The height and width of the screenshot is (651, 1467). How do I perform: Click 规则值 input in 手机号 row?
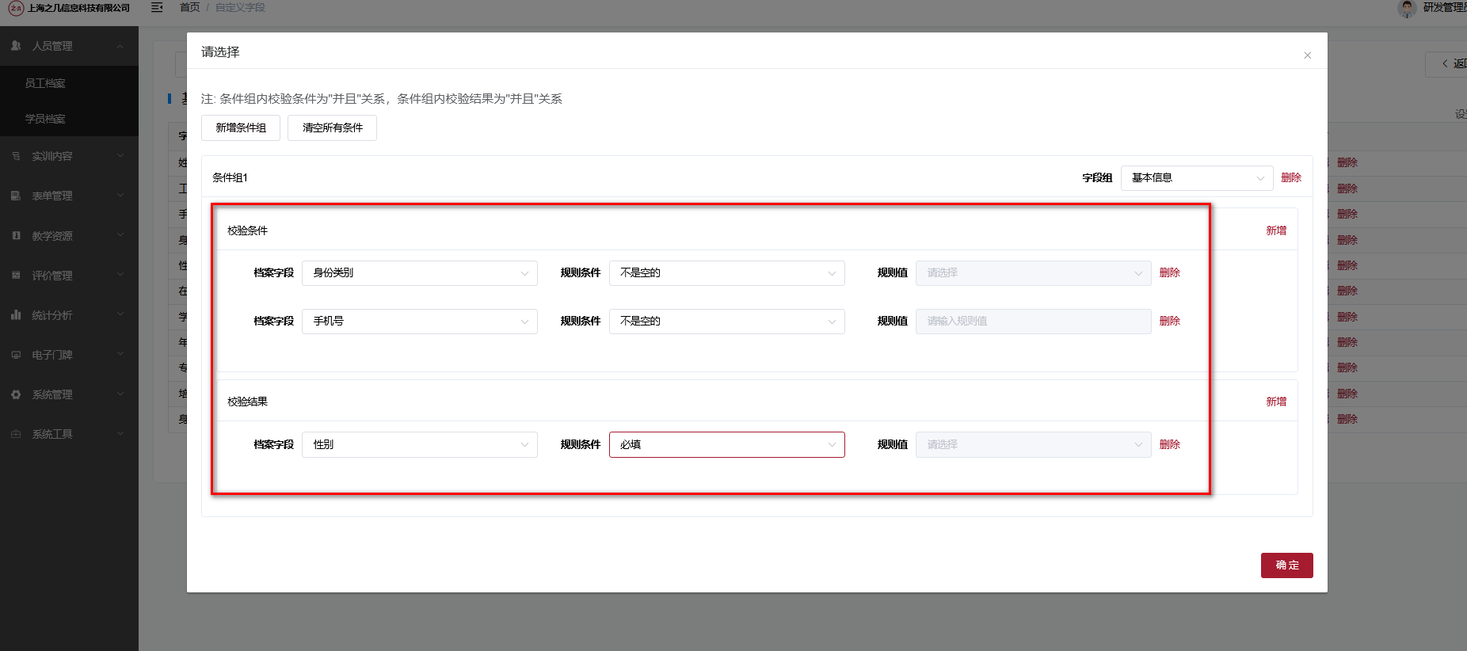pyautogui.click(x=1033, y=322)
